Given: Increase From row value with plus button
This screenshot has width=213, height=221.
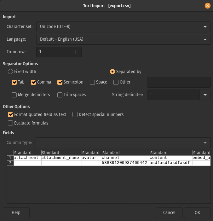Looking at the screenshot, I should point(76,52).
